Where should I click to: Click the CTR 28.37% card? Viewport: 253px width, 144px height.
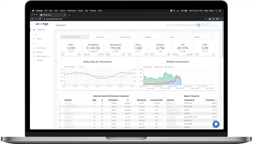click(x=182, y=49)
